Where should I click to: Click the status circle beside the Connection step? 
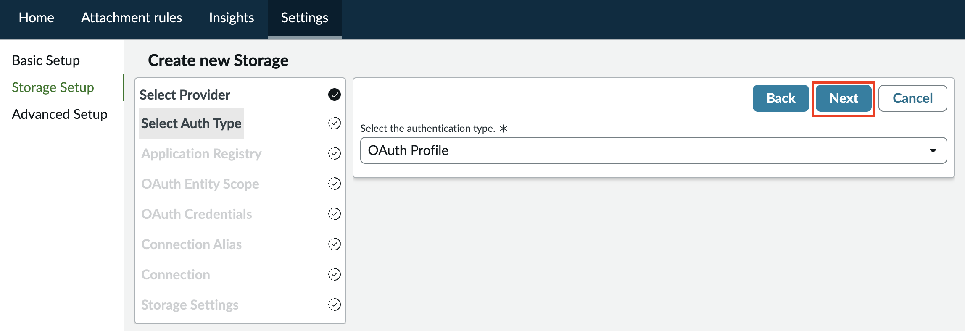click(x=335, y=274)
